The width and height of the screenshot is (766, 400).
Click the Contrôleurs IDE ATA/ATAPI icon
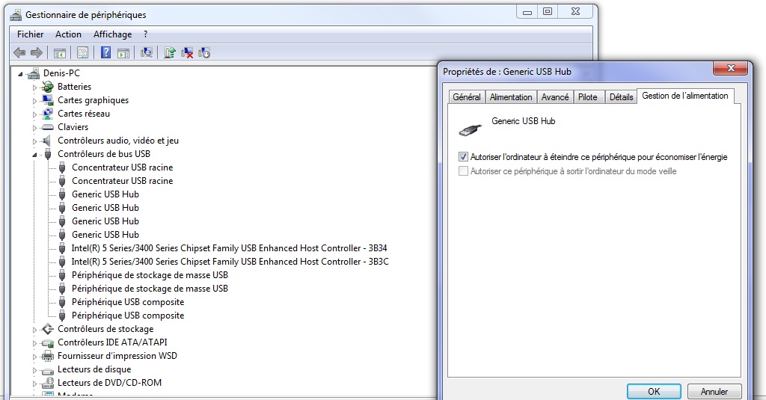47,343
